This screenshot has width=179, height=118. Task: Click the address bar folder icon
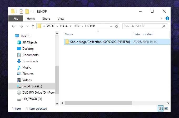pyautogui.click(x=39, y=26)
